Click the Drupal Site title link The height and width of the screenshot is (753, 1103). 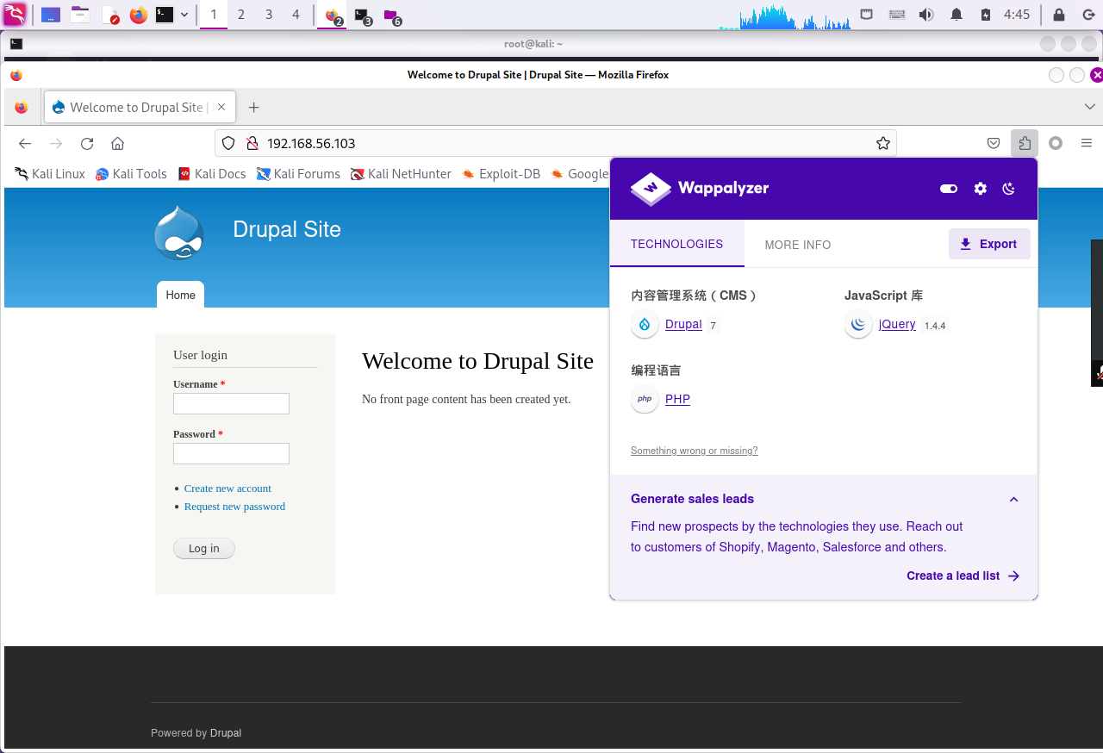click(x=287, y=229)
